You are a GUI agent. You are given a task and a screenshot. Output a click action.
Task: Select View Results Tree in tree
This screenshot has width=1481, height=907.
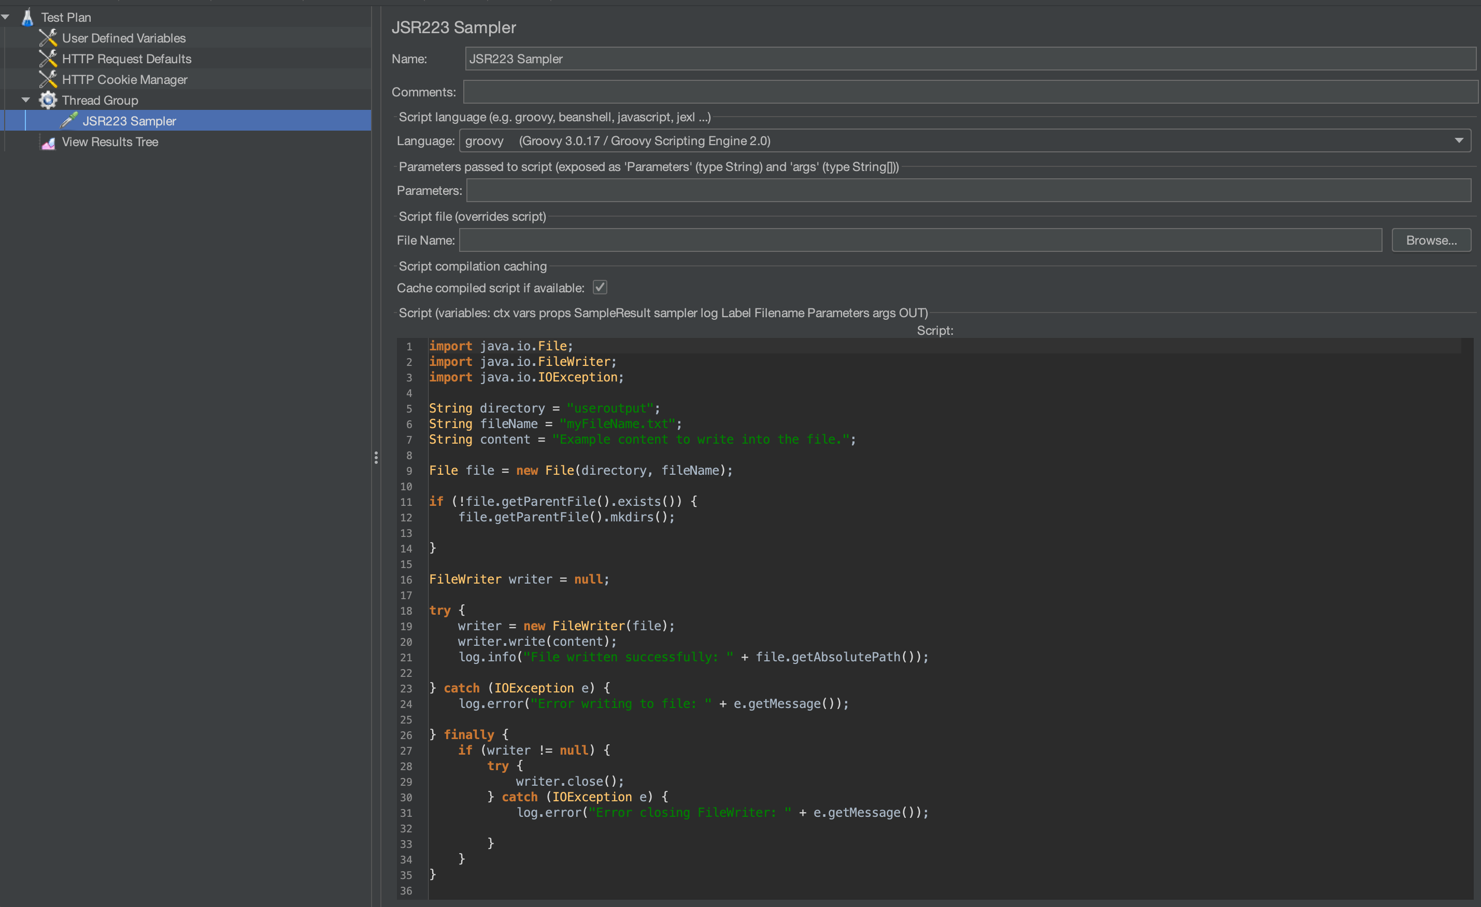[110, 142]
